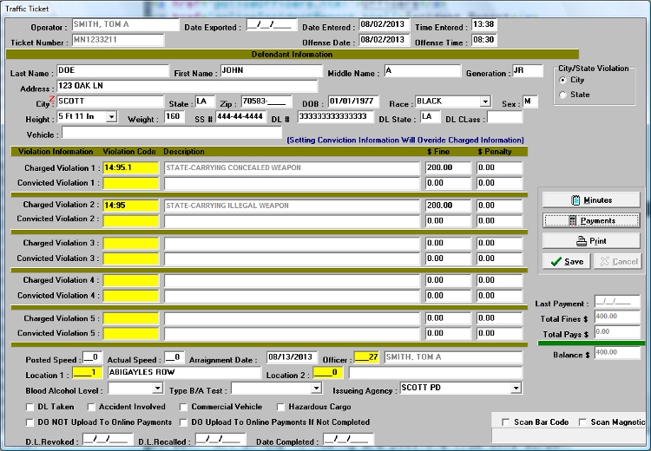The width and height of the screenshot is (651, 451).
Task: Click the yellow Officer number field
Action: [x=366, y=357]
